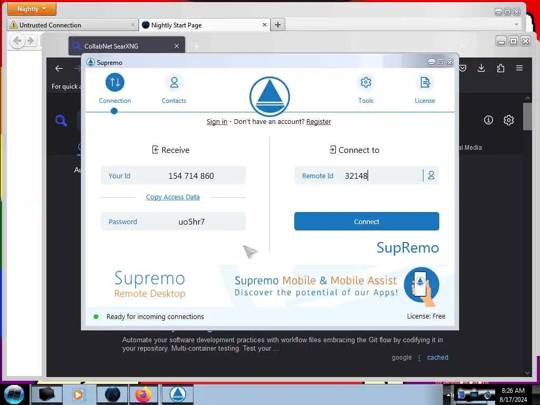Select the password value uo5hr7
This screenshot has width=540, height=405.
pos(191,222)
